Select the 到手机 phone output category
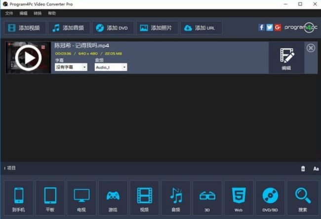This screenshot has width=321, height=219. [x=19, y=198]
